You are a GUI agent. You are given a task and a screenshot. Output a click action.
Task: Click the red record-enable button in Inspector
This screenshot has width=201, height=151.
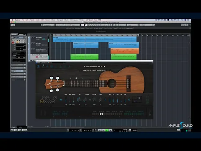pos(13,42)
